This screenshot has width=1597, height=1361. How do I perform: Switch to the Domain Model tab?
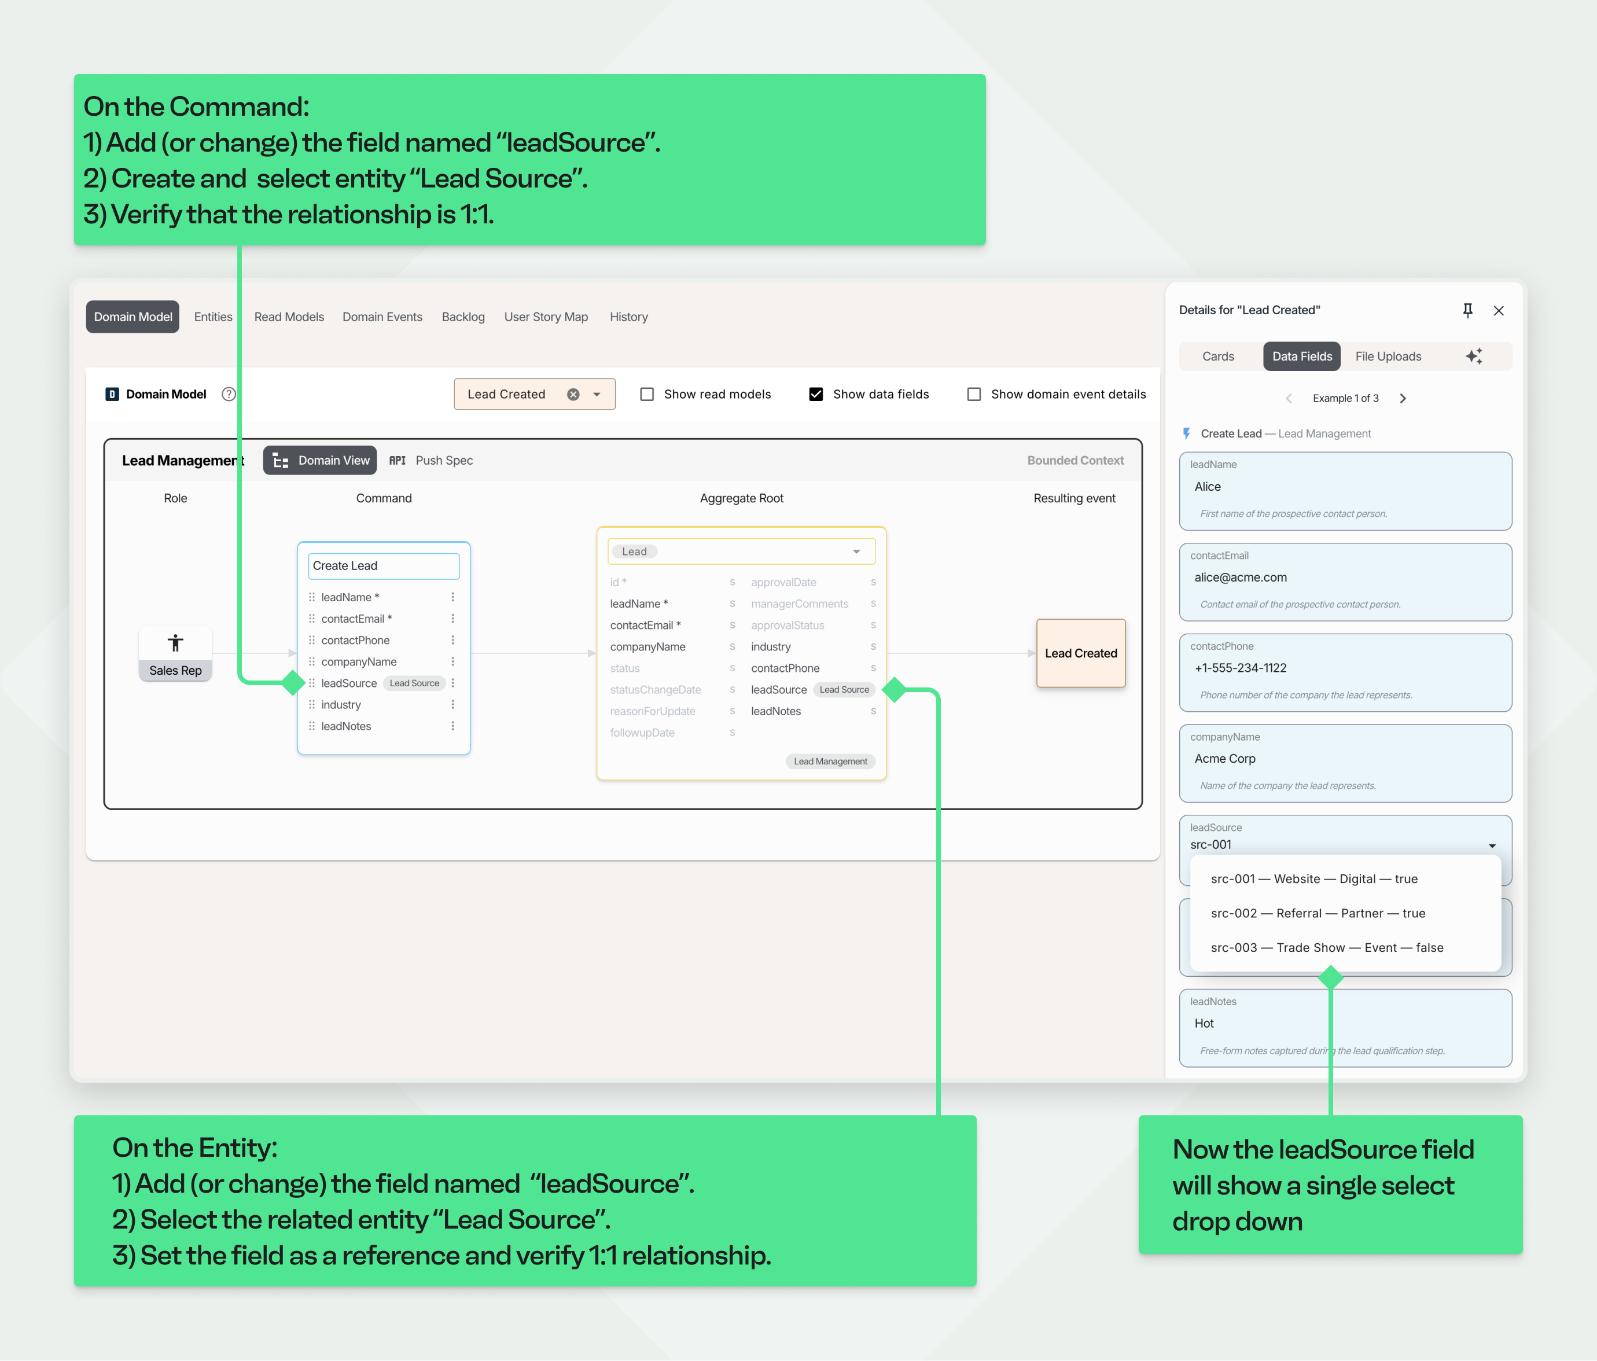(133, 317)
